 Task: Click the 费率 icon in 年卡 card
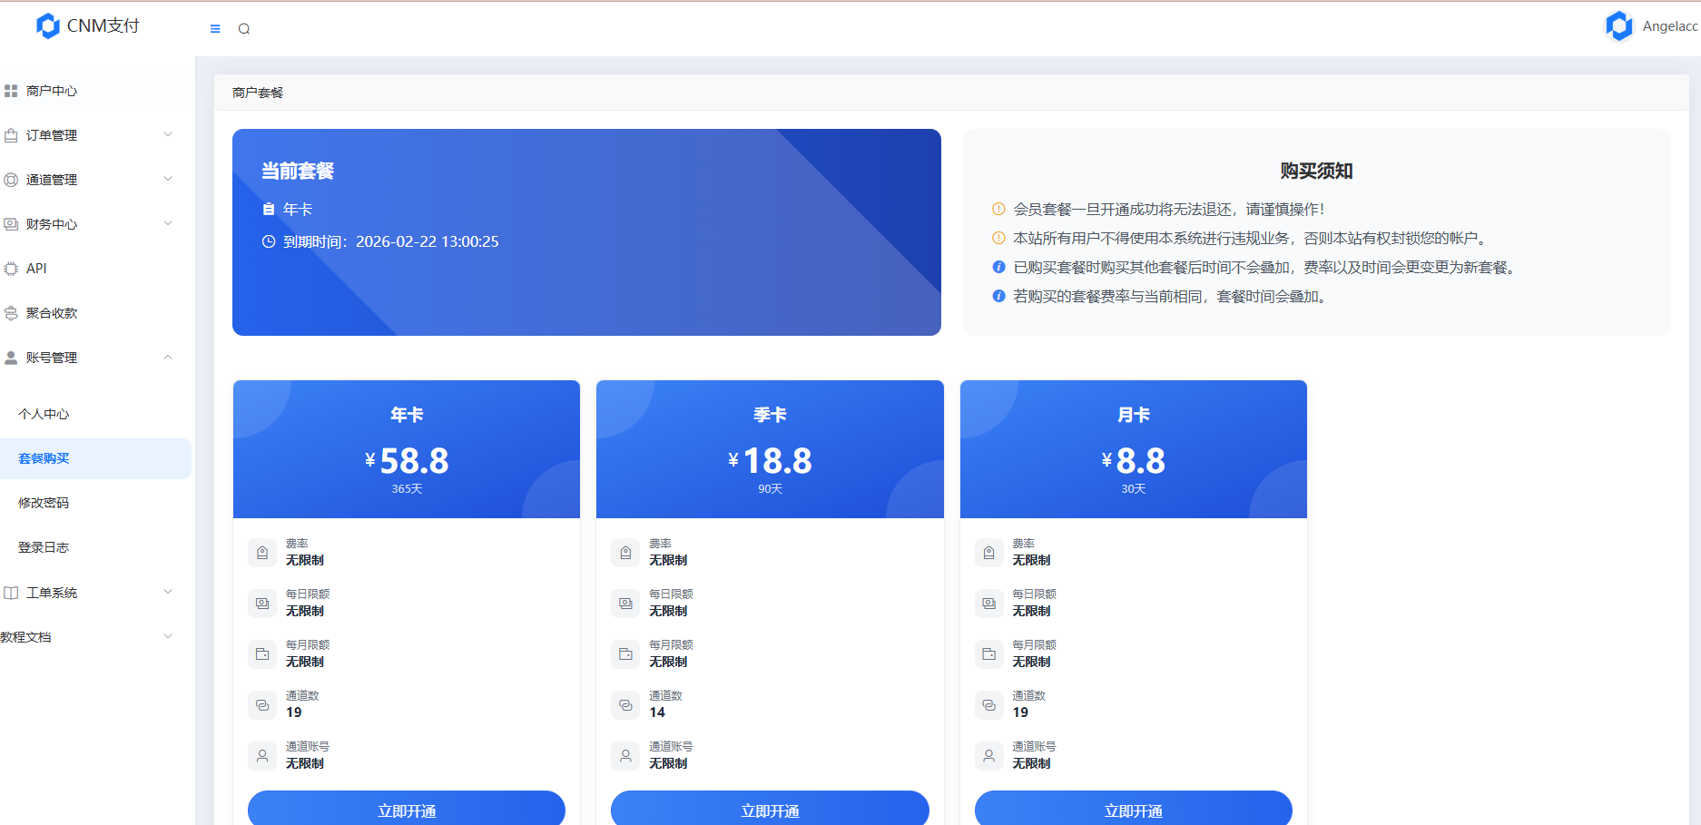tap(262, 553)
